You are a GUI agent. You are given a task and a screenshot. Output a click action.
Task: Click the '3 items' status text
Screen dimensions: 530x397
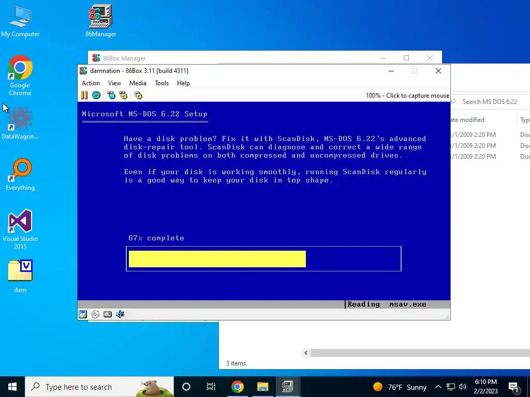tap(236, 363)
